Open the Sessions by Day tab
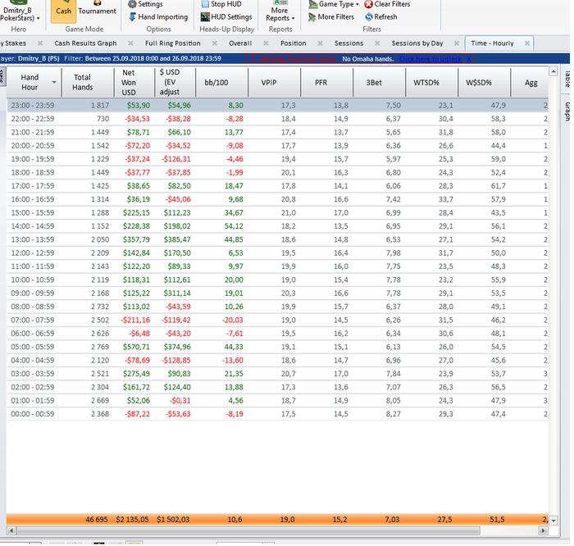 click(x=417, y=43)
